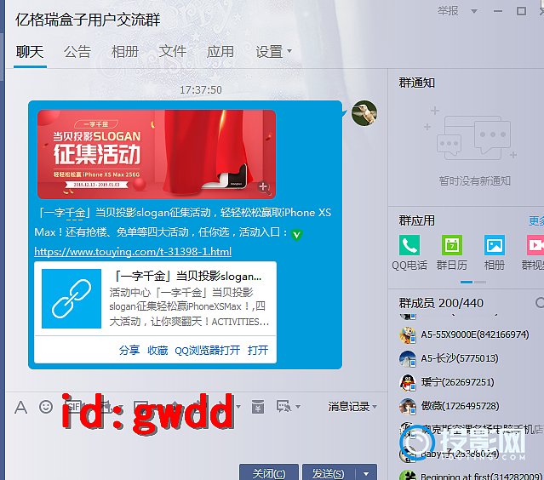Open the send options arrow beside 发送
Viewport: 544px width, 480px height.
click(x=366, y=473)
